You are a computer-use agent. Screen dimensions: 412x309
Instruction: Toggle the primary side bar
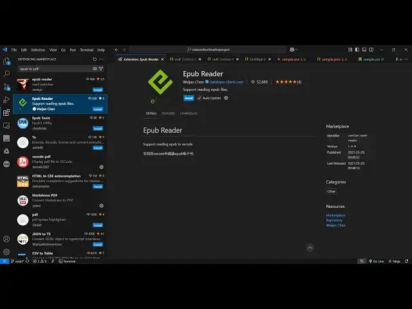357,50
